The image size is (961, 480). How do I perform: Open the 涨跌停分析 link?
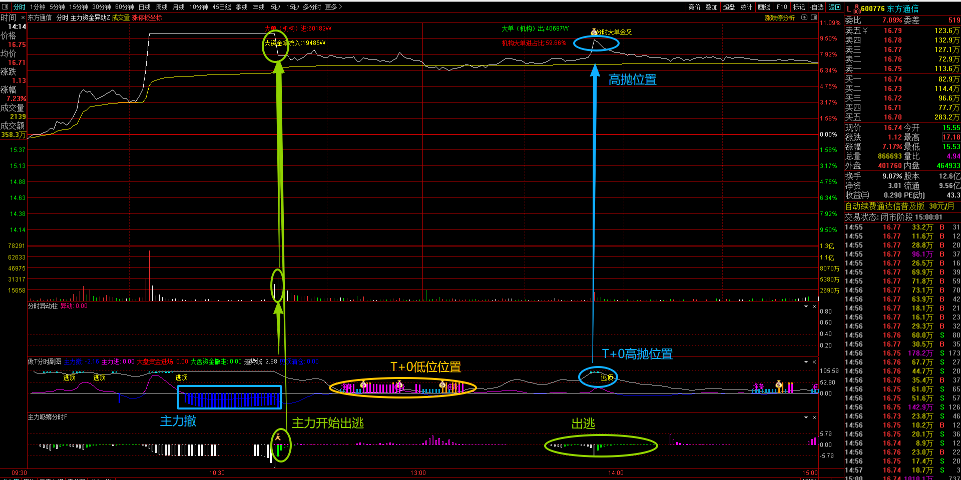(779, 17)
